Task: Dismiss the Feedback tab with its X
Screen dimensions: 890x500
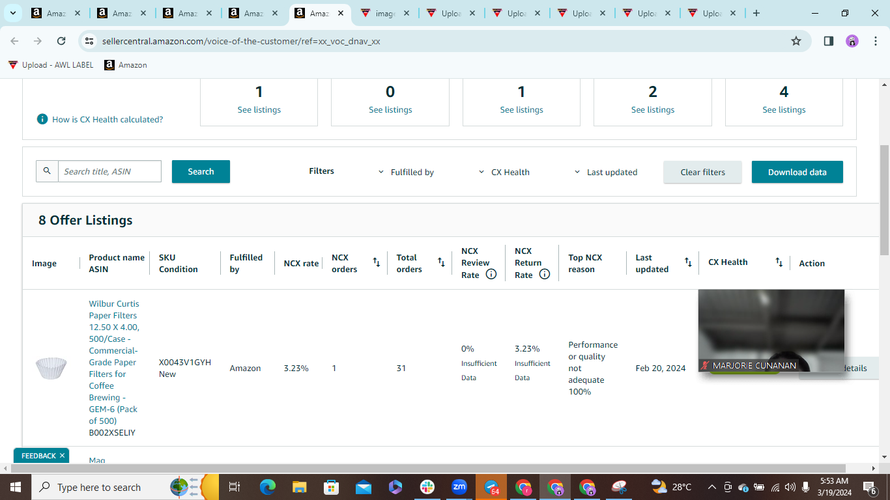Action: pyautogui.click(x=63, y=456)
